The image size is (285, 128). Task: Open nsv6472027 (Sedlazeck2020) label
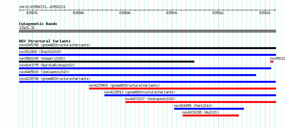click(150, 99)
